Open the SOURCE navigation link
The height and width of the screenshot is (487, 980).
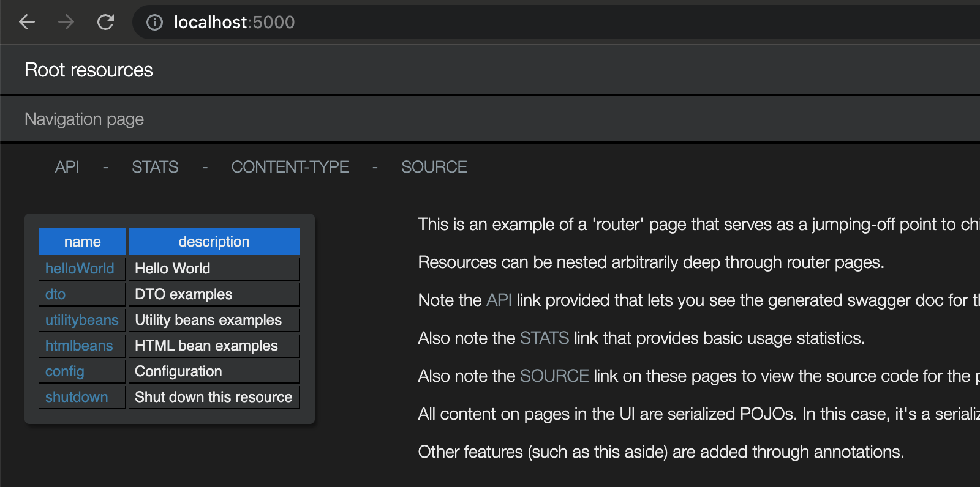click(x=434, y=167)
